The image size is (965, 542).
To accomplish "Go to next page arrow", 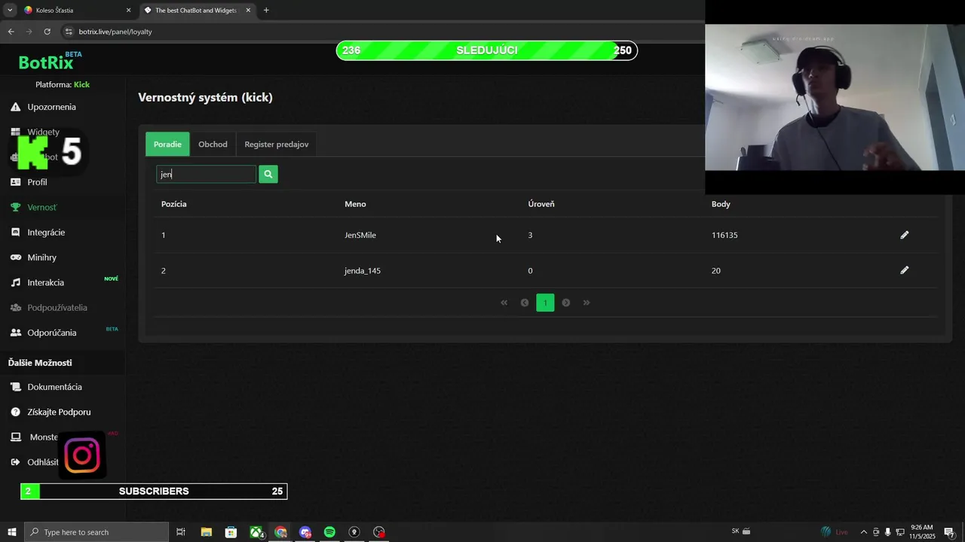I will coord(566,303).
